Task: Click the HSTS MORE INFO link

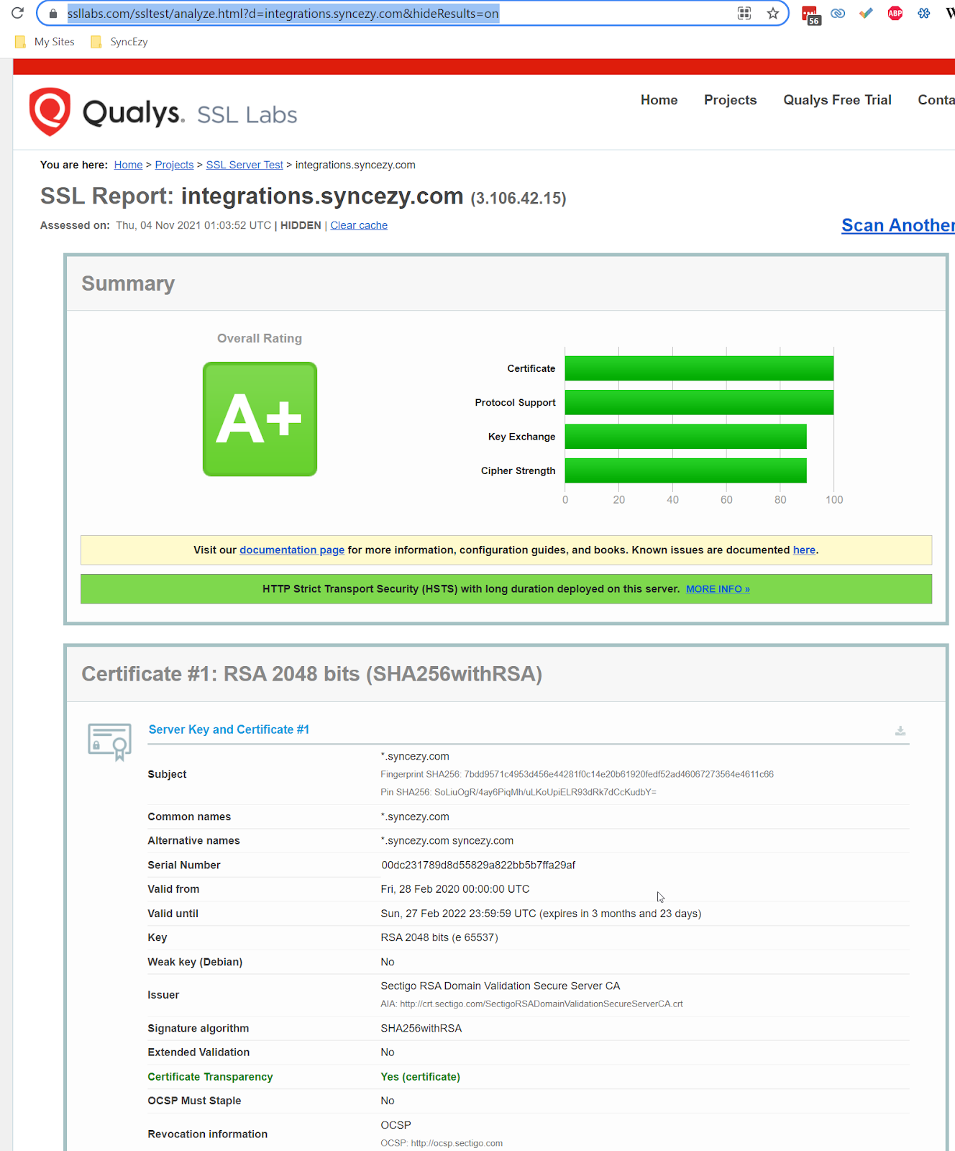Action: tap(718, 588)
